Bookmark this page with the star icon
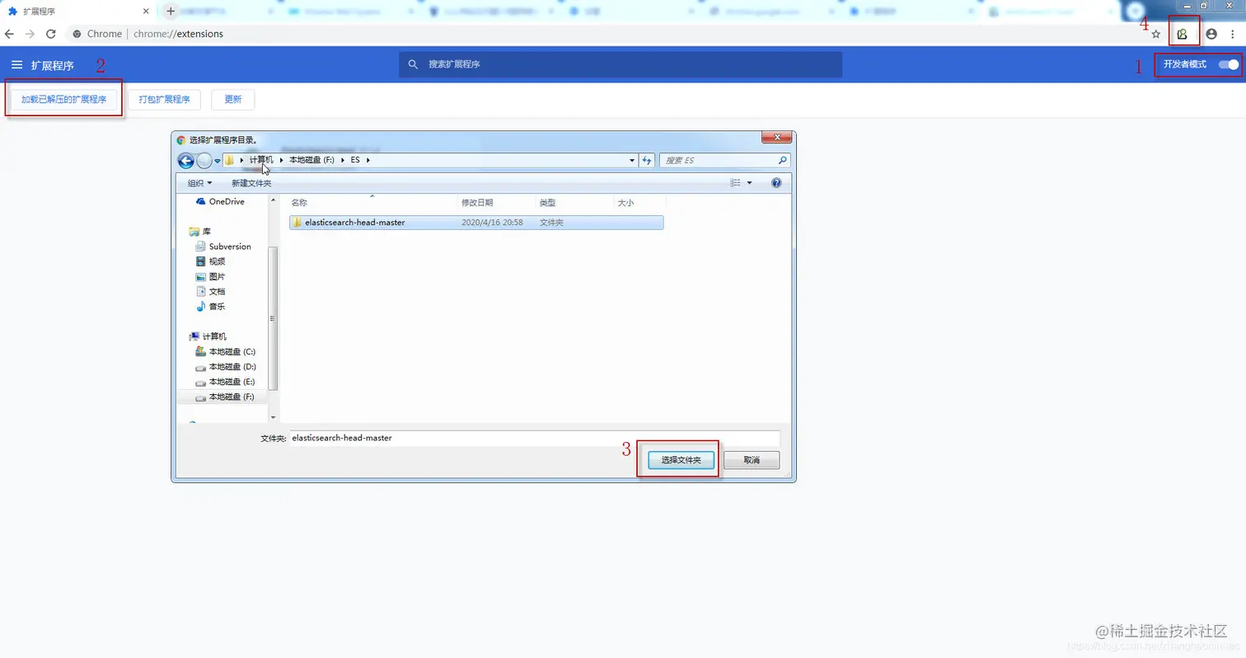The width and height of the screenshot is (1246, 658). [1156, 34]
